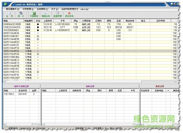Click the 换机记录 panel title

click(160, 86)
